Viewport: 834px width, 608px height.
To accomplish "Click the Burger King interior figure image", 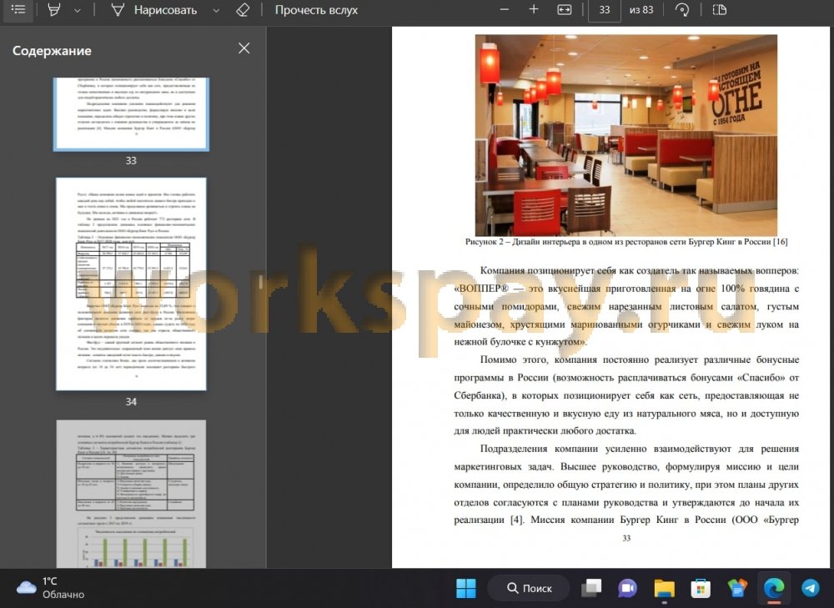I will click(x=626, y=135).
